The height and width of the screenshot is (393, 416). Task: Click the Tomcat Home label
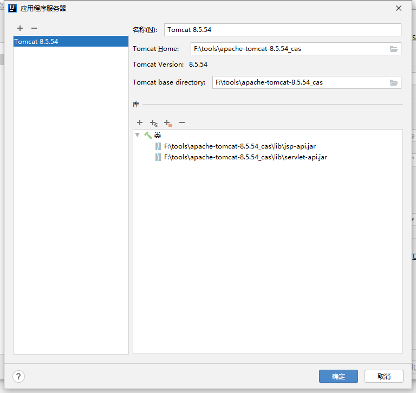[x=156, y=49]
